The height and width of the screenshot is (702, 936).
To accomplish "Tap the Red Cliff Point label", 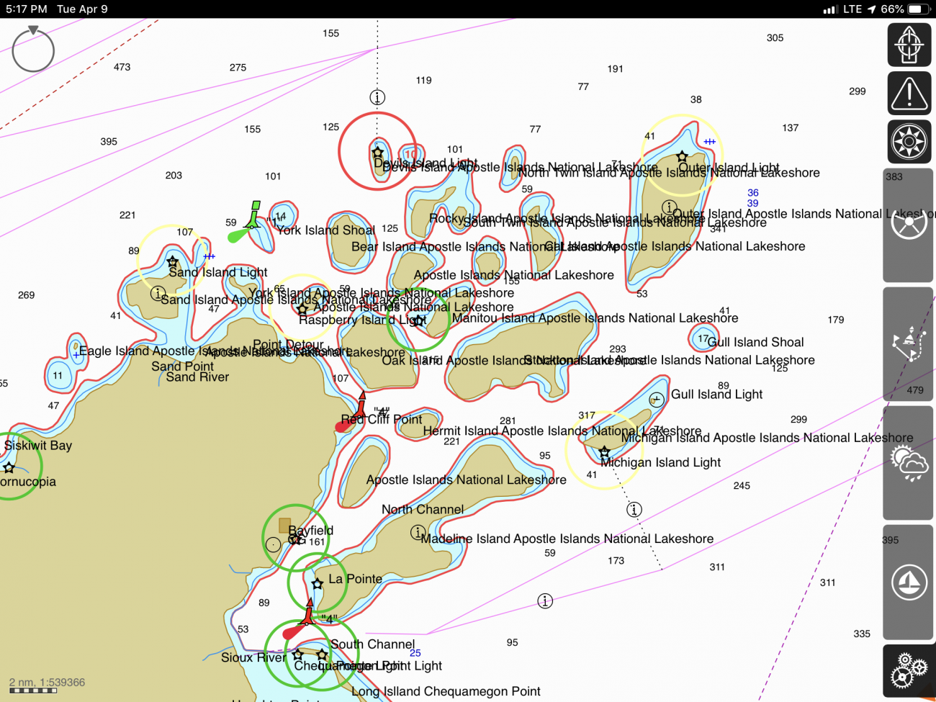I will (382, 419).
